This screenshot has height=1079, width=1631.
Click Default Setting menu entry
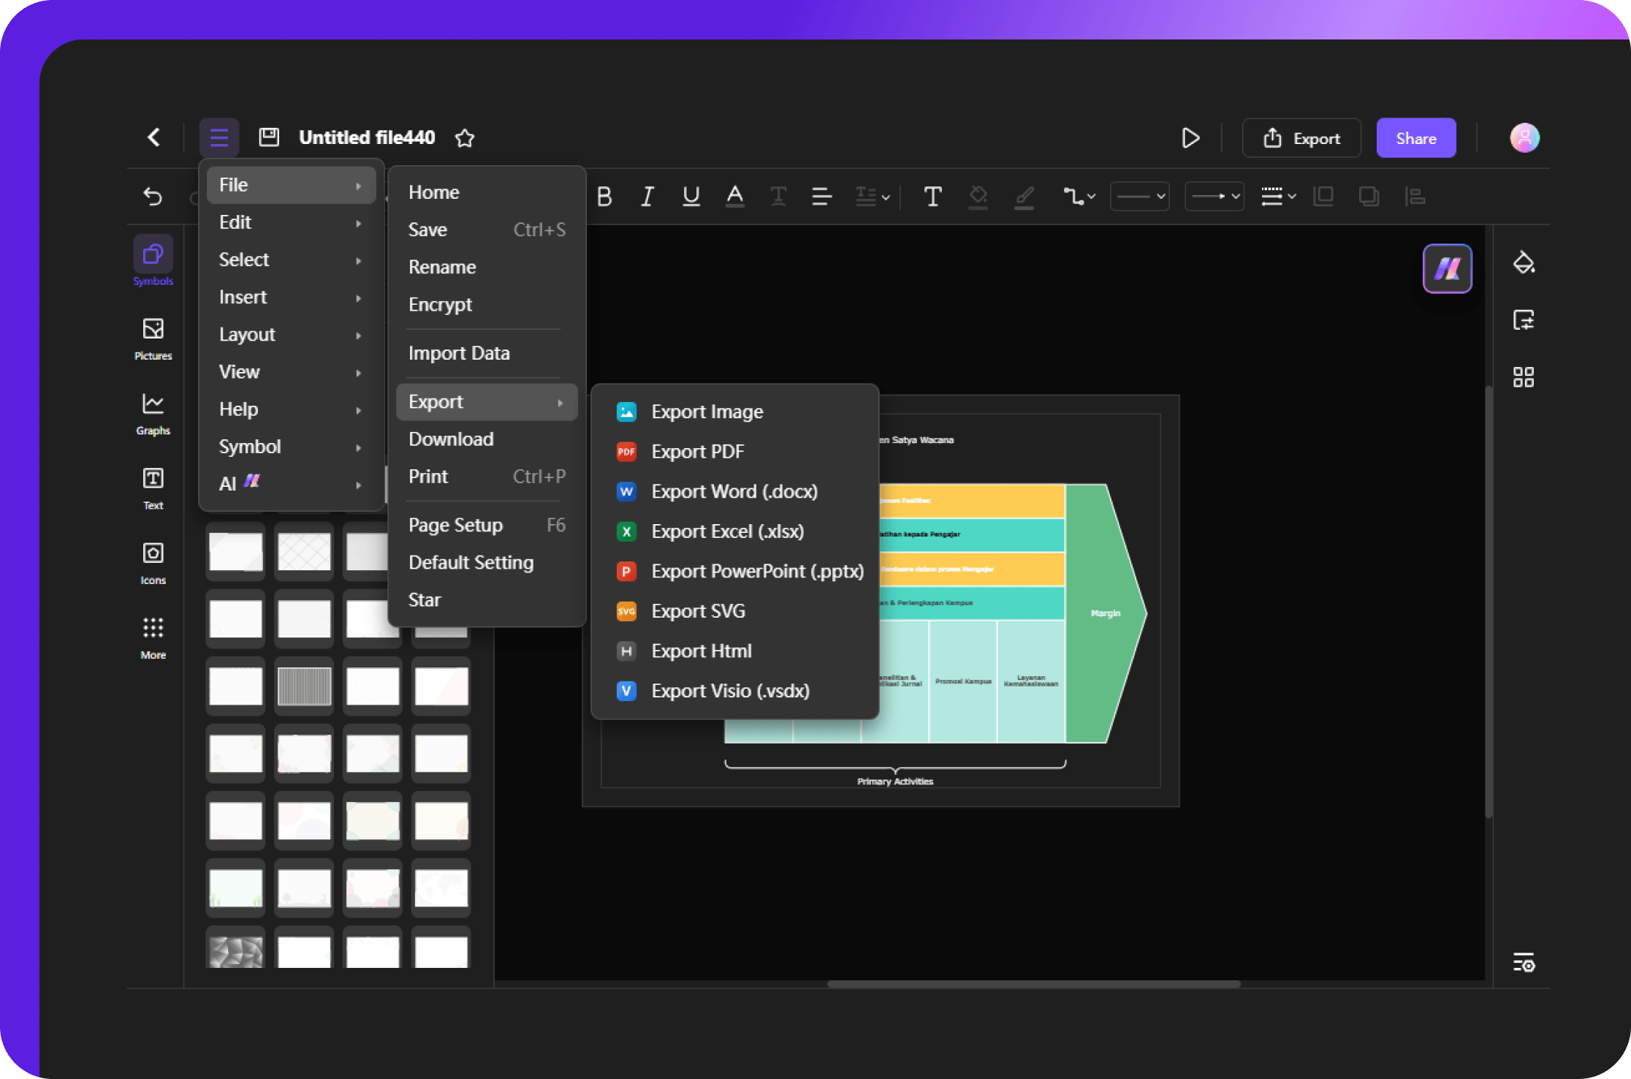[x=487, y=562]
